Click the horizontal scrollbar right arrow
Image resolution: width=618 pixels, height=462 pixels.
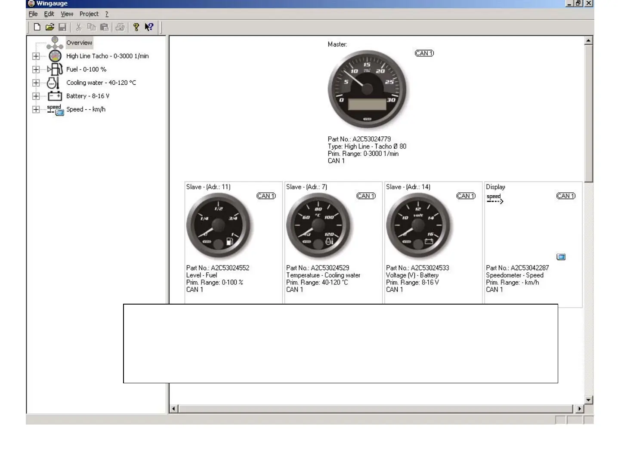tap(579, 409)
